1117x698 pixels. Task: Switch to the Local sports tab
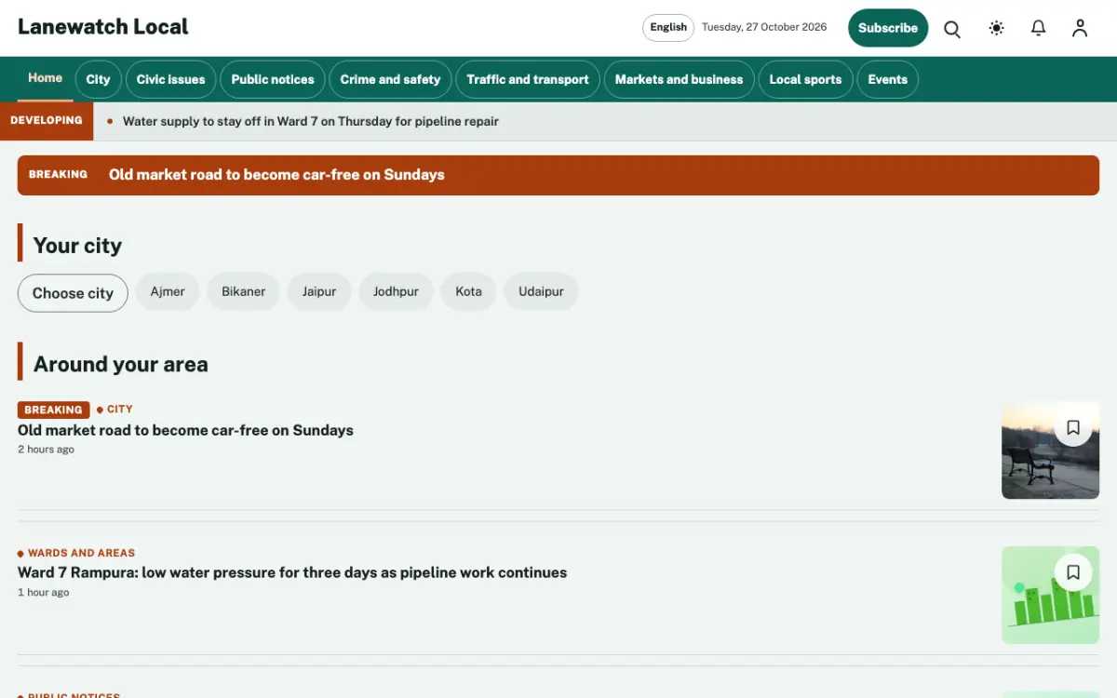tap(805, 79)
